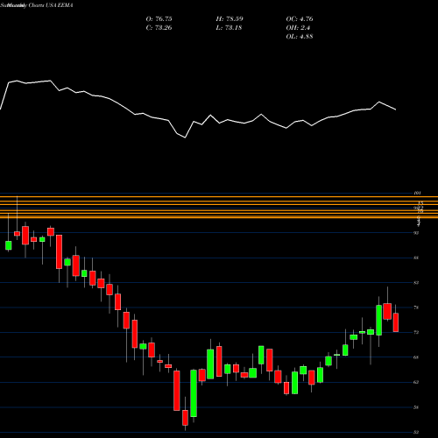
Task: Click the 68 price axis label
Action: coord(416,357)
